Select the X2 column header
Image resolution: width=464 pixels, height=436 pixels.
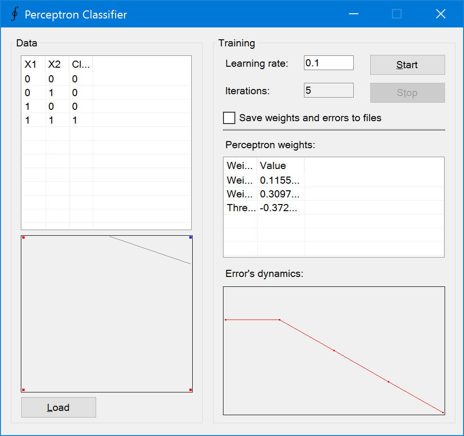pos(54,64)
